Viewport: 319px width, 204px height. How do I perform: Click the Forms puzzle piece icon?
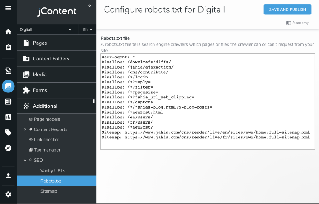pyautogui.click(x=26, y=90)
